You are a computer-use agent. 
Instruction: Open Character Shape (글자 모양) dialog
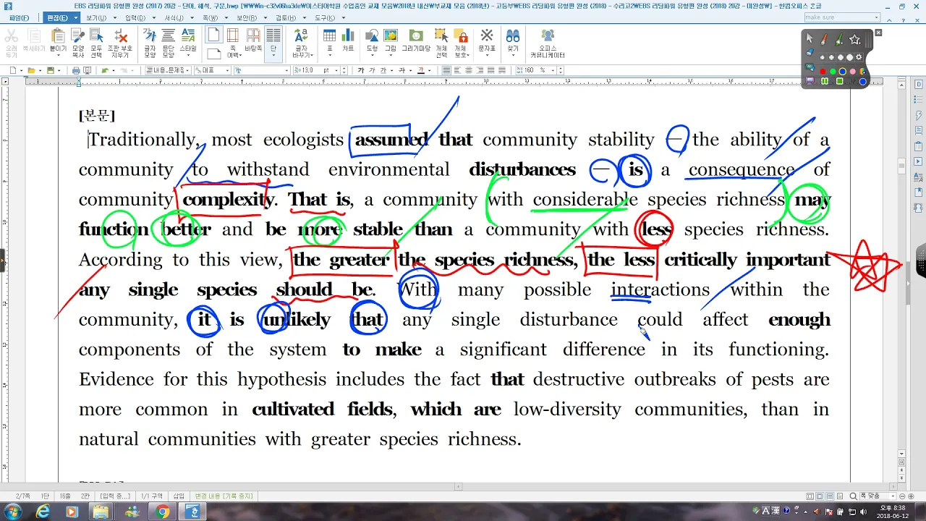click(x=150, y=43)
